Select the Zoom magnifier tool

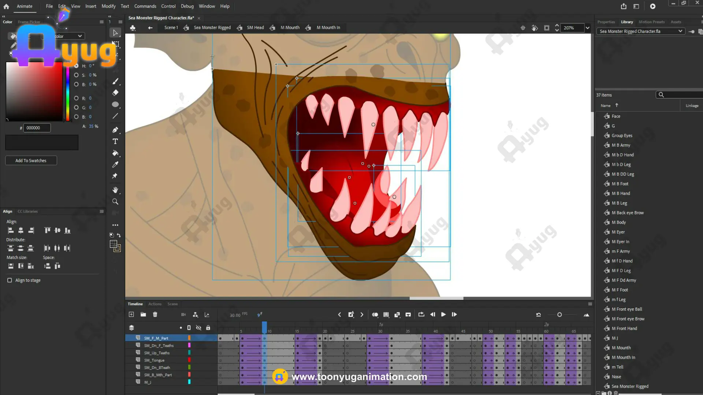point(115,202)
